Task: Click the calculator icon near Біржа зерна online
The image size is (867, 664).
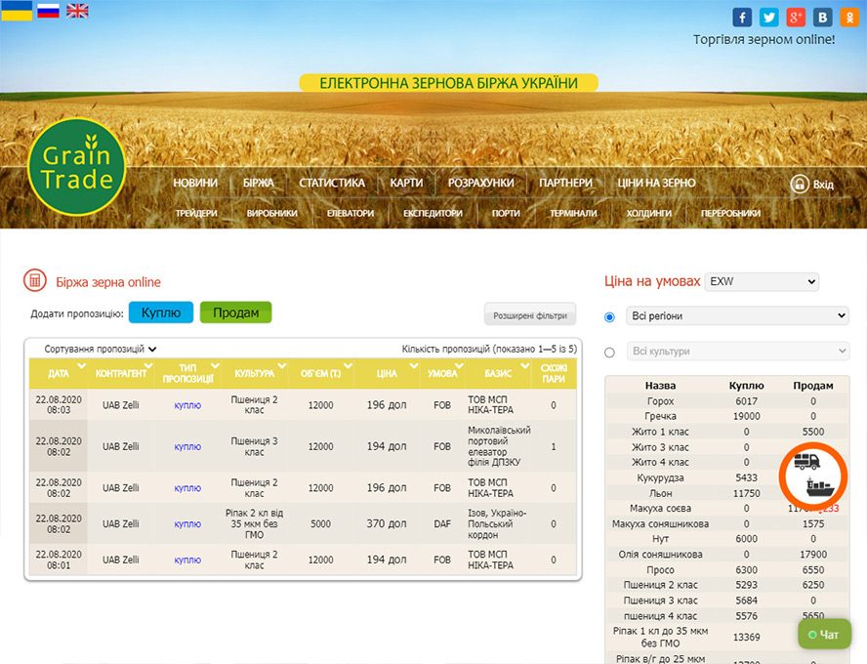Action: 35,280
